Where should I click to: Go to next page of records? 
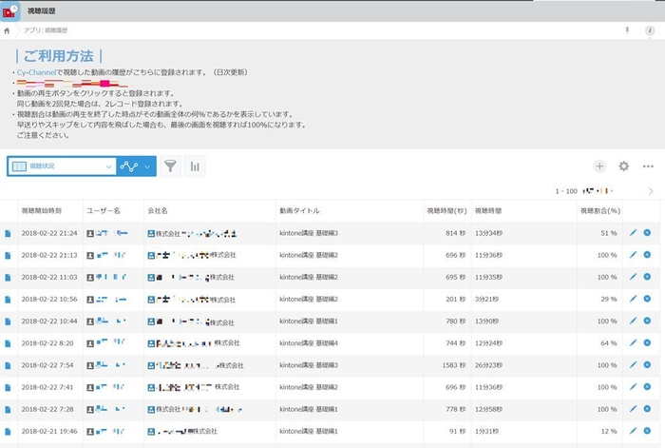[651, 191]
